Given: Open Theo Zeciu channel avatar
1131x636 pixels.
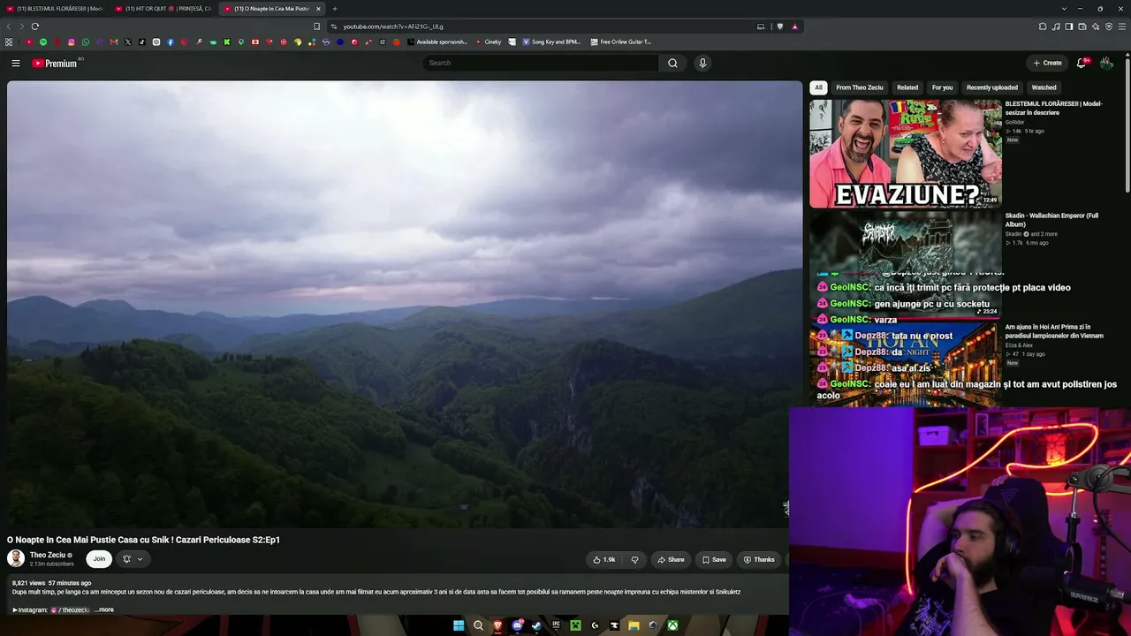Looking at the screenshot, I should pyautogui.click(x=16, y=558).
